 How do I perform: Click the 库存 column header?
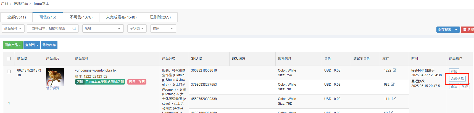386,59
